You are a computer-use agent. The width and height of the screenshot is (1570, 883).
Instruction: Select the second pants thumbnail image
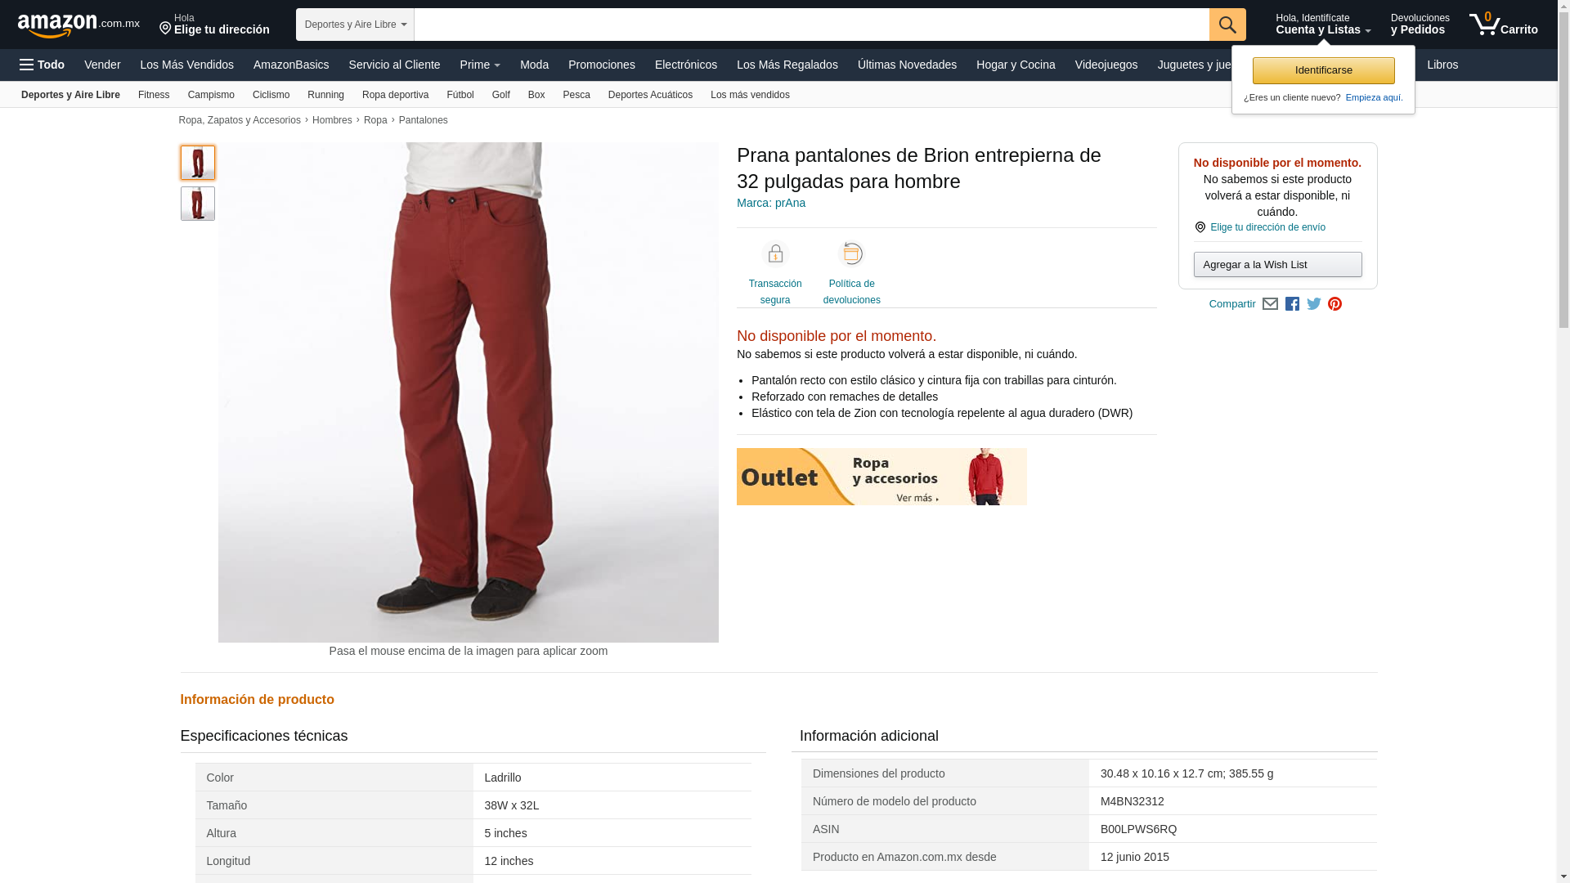pos(198,204)
